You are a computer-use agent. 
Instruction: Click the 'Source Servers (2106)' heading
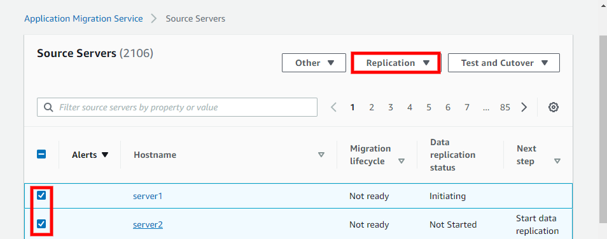click(x=95, y=53)
